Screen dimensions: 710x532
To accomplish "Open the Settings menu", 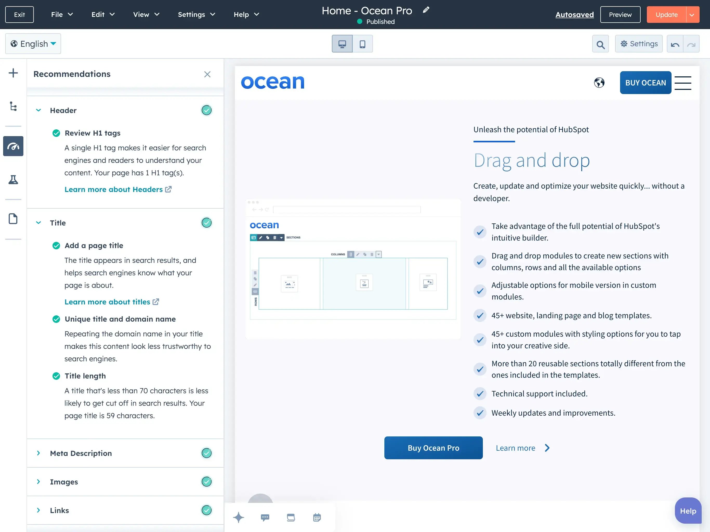I will 192,14.
